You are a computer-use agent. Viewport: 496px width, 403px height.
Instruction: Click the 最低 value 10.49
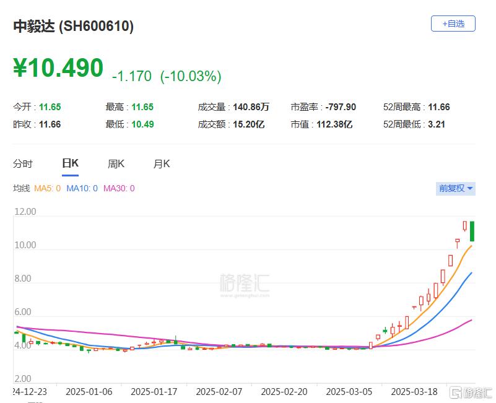coord(142,124)
